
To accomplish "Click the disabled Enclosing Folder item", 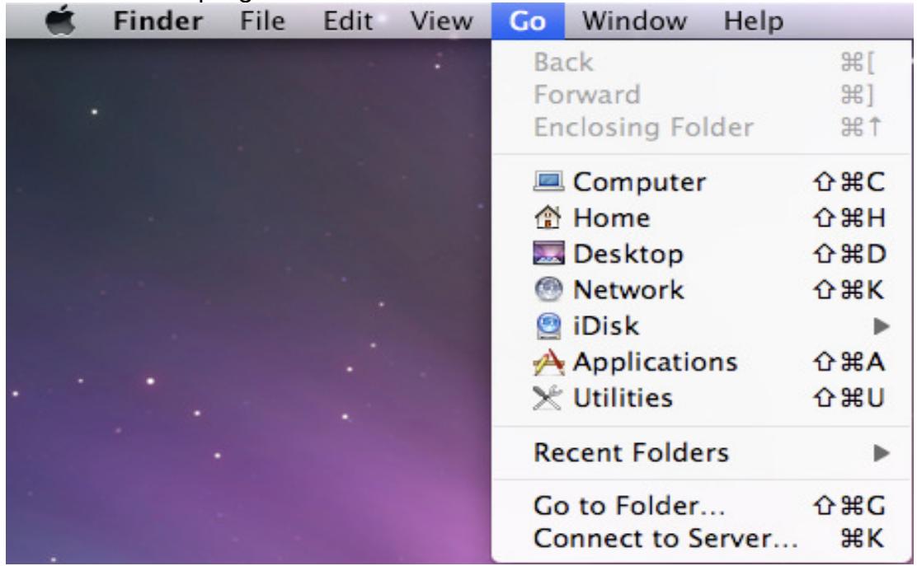I will [702, 128].
